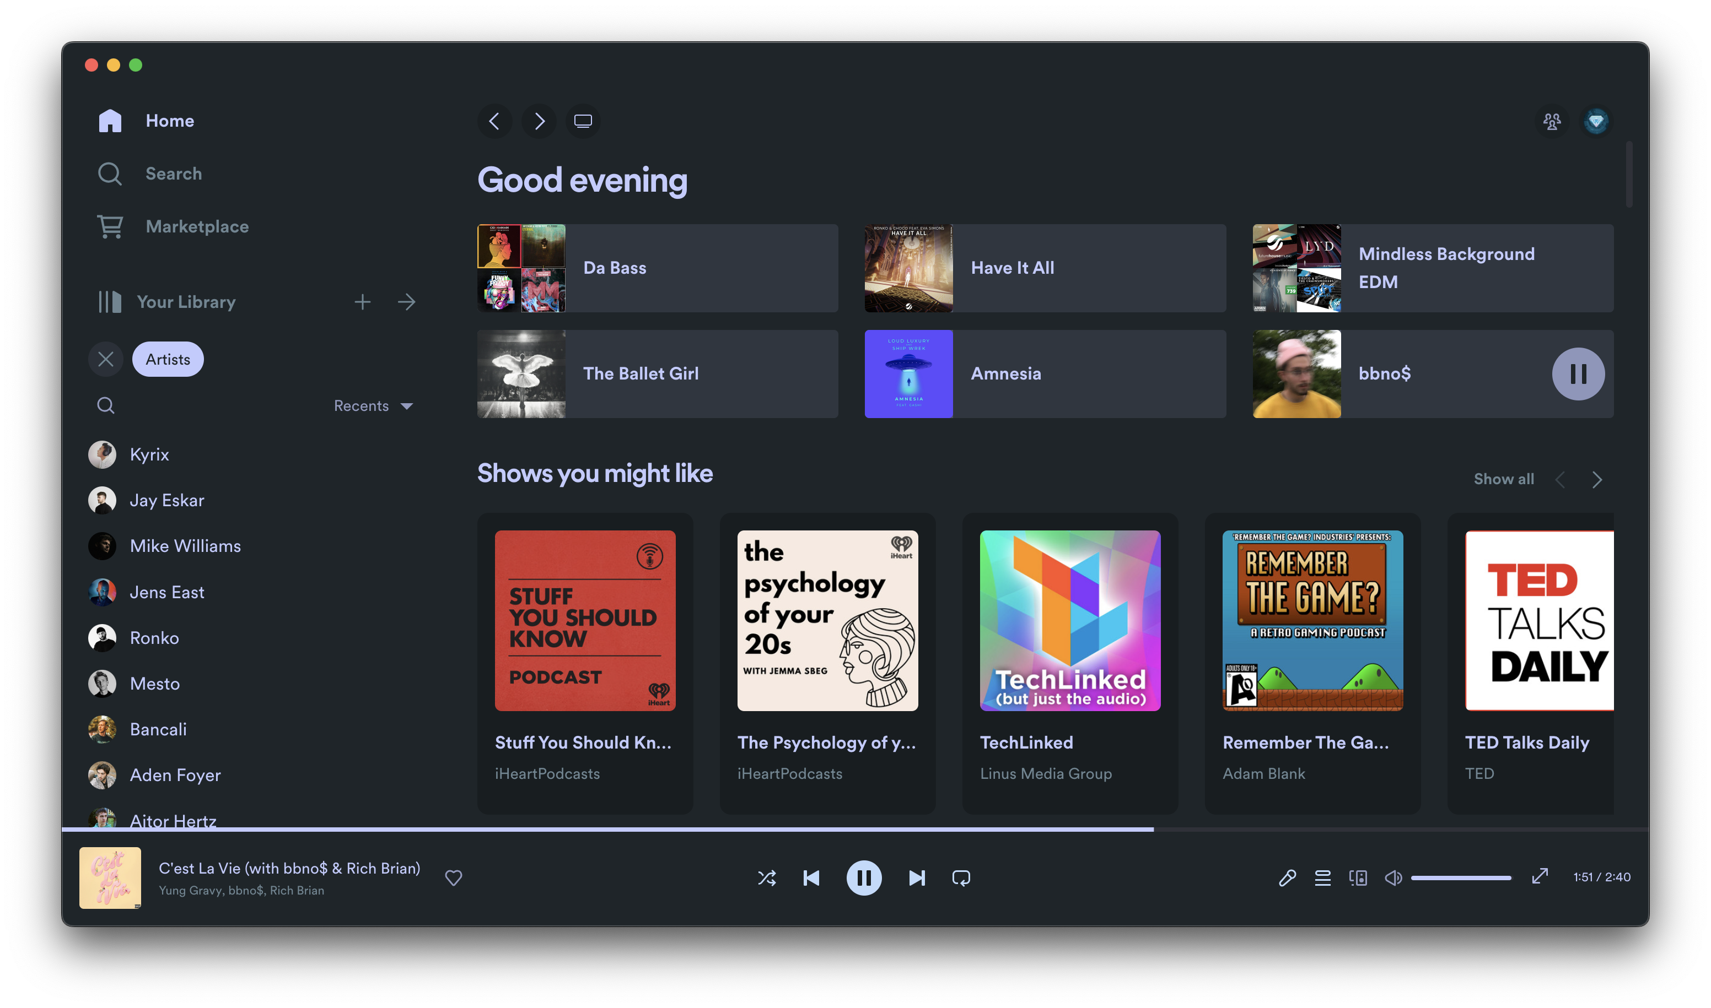Open the Recents sort dropdown
1711x1008 pixels.
tap(373, 405)
